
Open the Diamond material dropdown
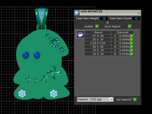[111, 99]
